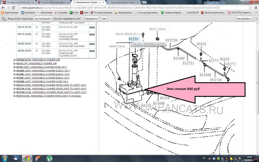Image resolution: width=259 pixels, height=162 pixels.
Task: Close the Продажа легкового tab
Action: coord(33,2)
